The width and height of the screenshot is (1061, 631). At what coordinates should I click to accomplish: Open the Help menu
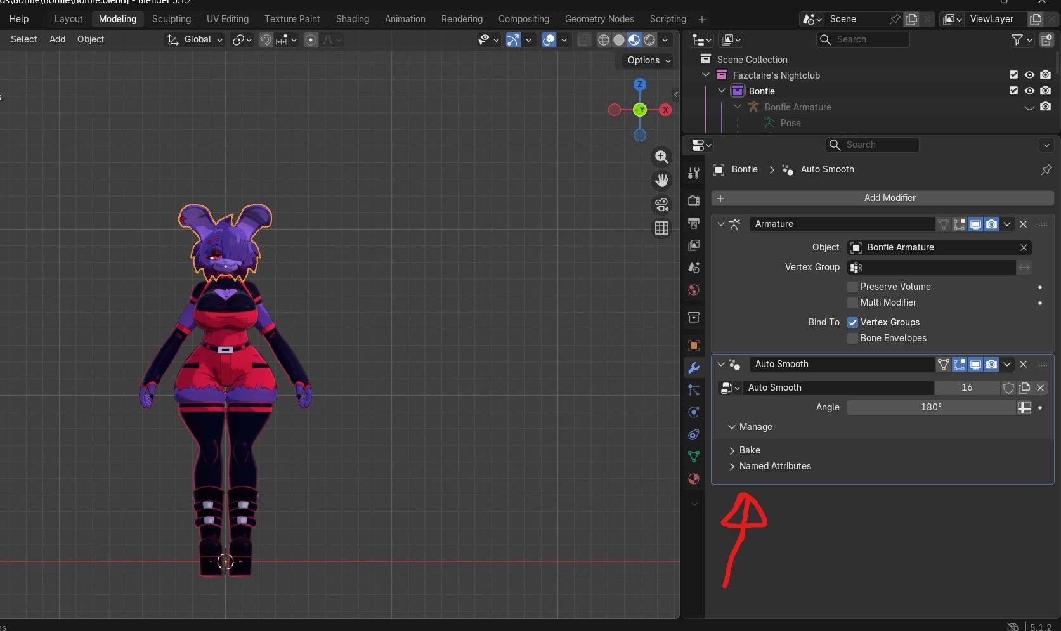click(19, 19)
